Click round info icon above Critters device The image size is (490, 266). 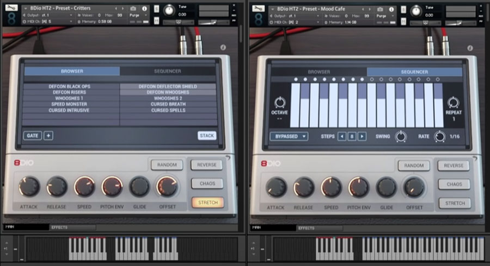pos(223,47)
